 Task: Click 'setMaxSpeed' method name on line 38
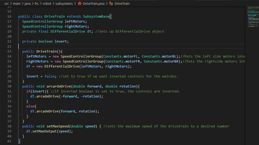click(x=58, y=126)
